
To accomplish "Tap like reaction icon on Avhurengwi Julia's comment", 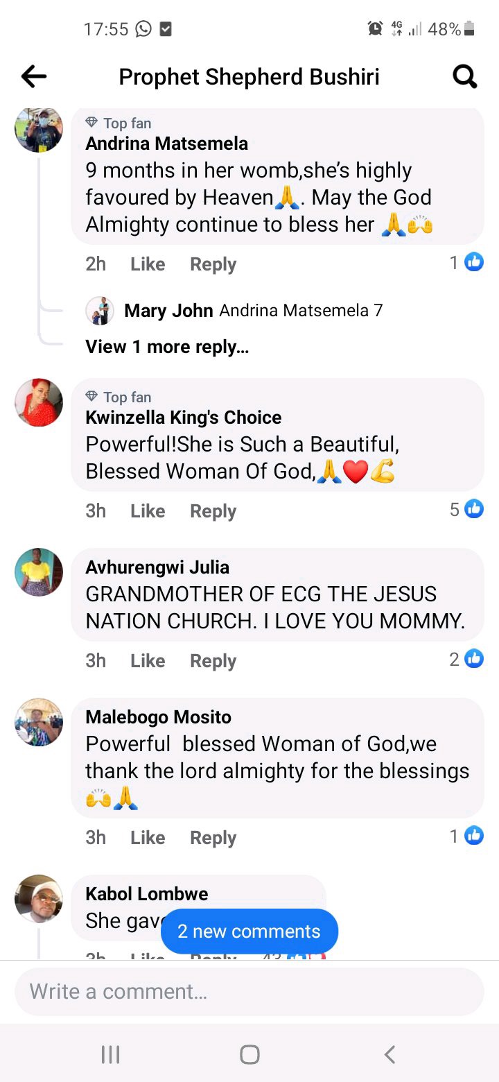I will (x=474, y=659).
